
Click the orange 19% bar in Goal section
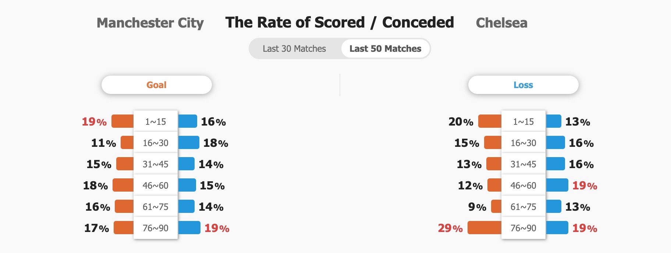pos(123,121)
